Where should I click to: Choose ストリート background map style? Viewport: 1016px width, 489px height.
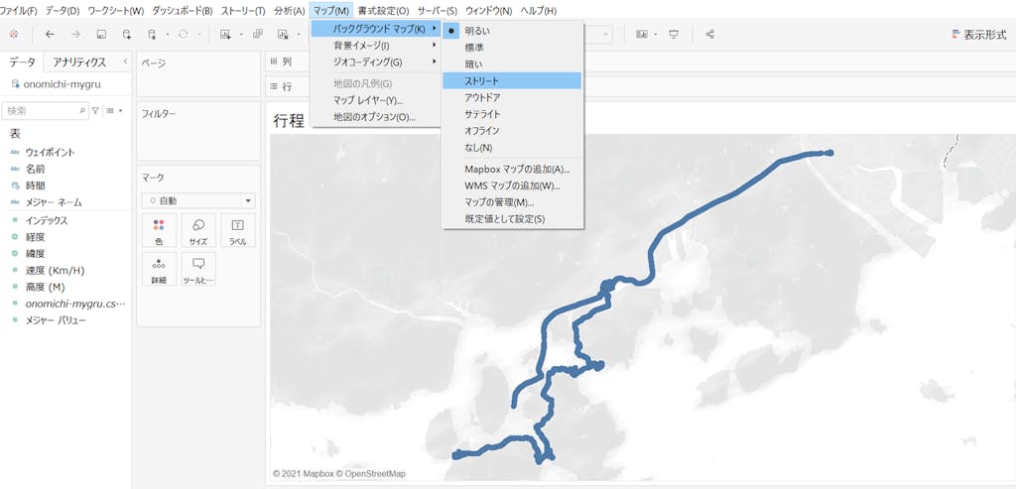point(482,80)
